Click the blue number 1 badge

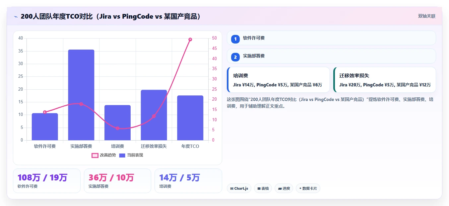point(235,39)
